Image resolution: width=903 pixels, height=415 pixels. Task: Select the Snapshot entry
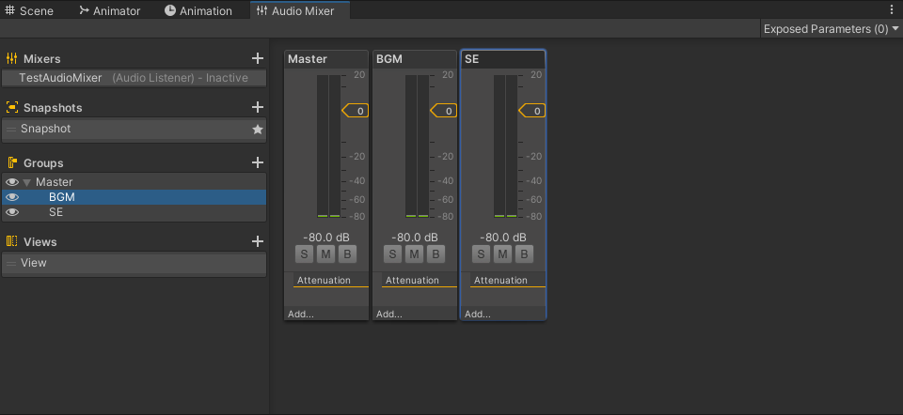[x=135, y=130]
